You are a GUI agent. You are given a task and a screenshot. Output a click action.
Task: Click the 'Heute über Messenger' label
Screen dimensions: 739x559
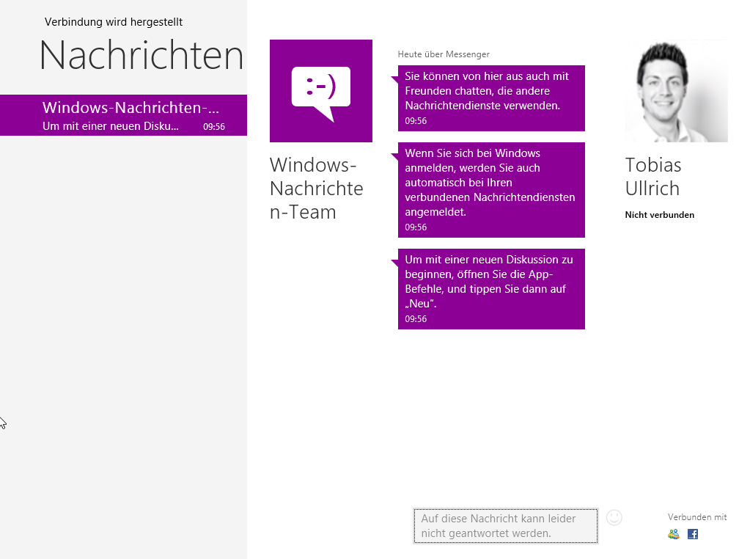(x=444, y=54)
